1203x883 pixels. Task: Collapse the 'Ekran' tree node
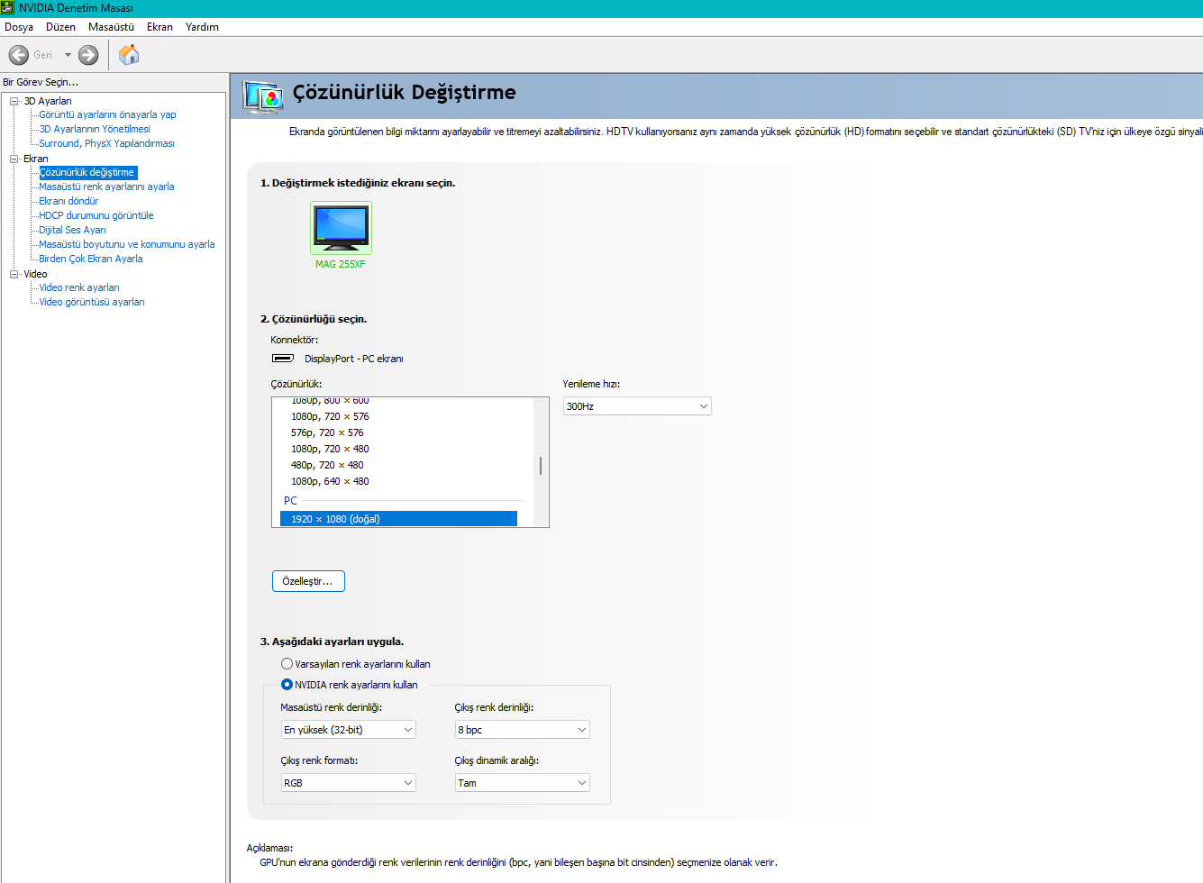click(14, 159)
